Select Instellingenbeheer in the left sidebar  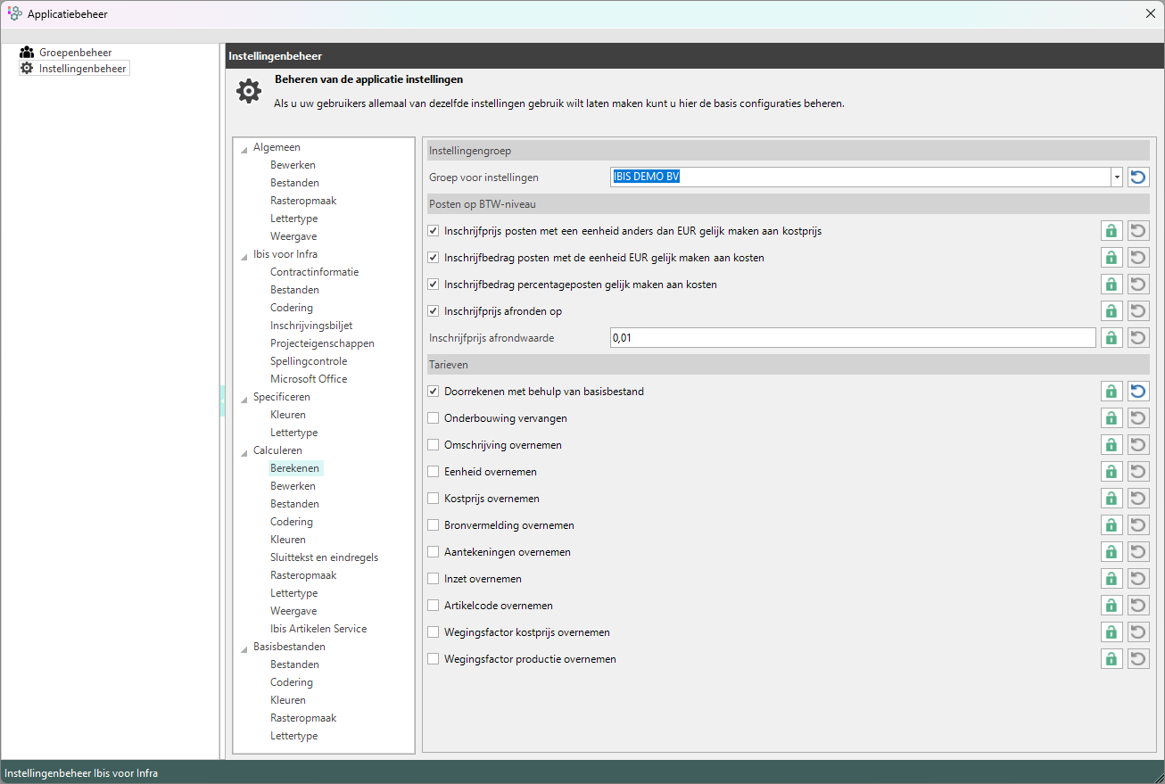(x=82, y=69)
